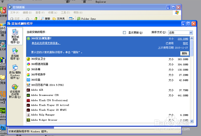Click 360云盘 cloud icon
The width and height of the screenshot is (201, 136).
[28, 80]
